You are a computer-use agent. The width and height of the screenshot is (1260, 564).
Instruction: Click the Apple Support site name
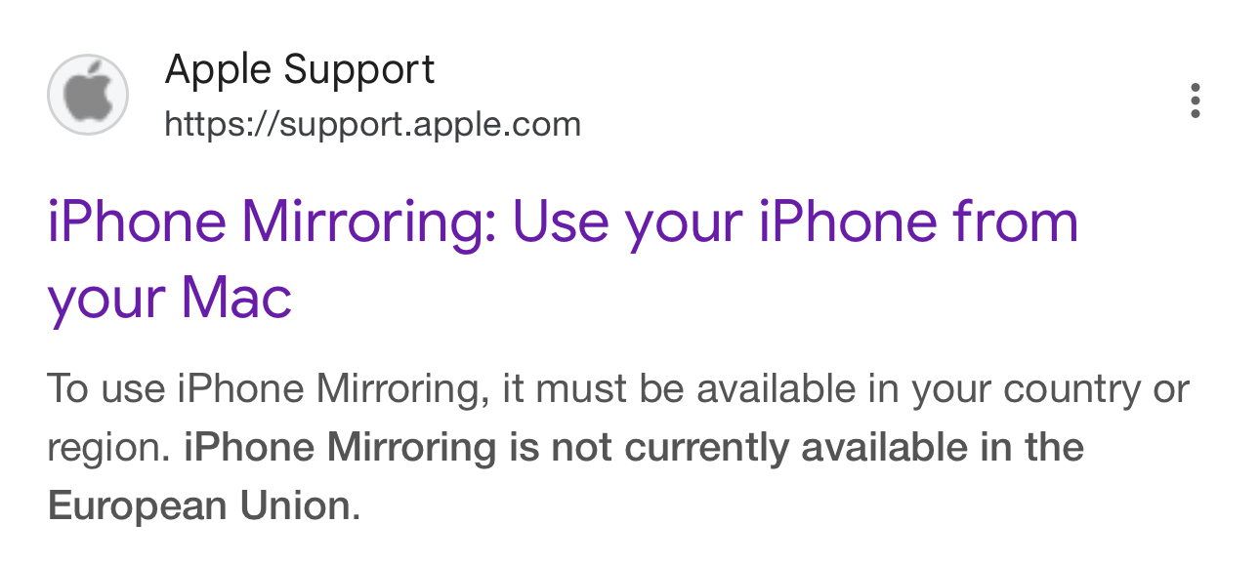click(300, 70)
